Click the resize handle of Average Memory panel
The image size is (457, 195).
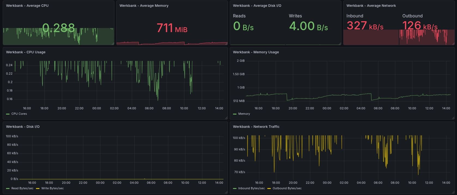pos(226,44)
